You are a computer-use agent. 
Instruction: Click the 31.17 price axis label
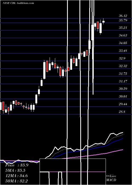tap(123, 81)
